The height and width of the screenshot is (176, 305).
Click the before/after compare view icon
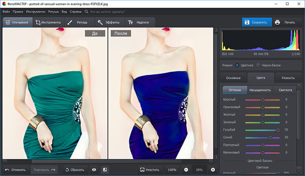(x=105, y=169)
